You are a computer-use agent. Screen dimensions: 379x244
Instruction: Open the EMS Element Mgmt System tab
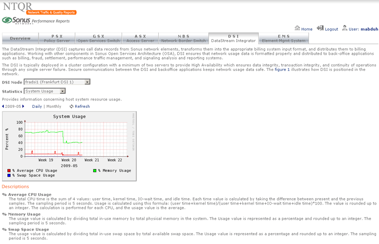(x=284, y=38)
